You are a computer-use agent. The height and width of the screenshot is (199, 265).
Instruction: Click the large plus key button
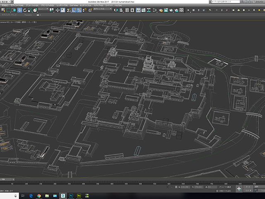tap(239, 189)
